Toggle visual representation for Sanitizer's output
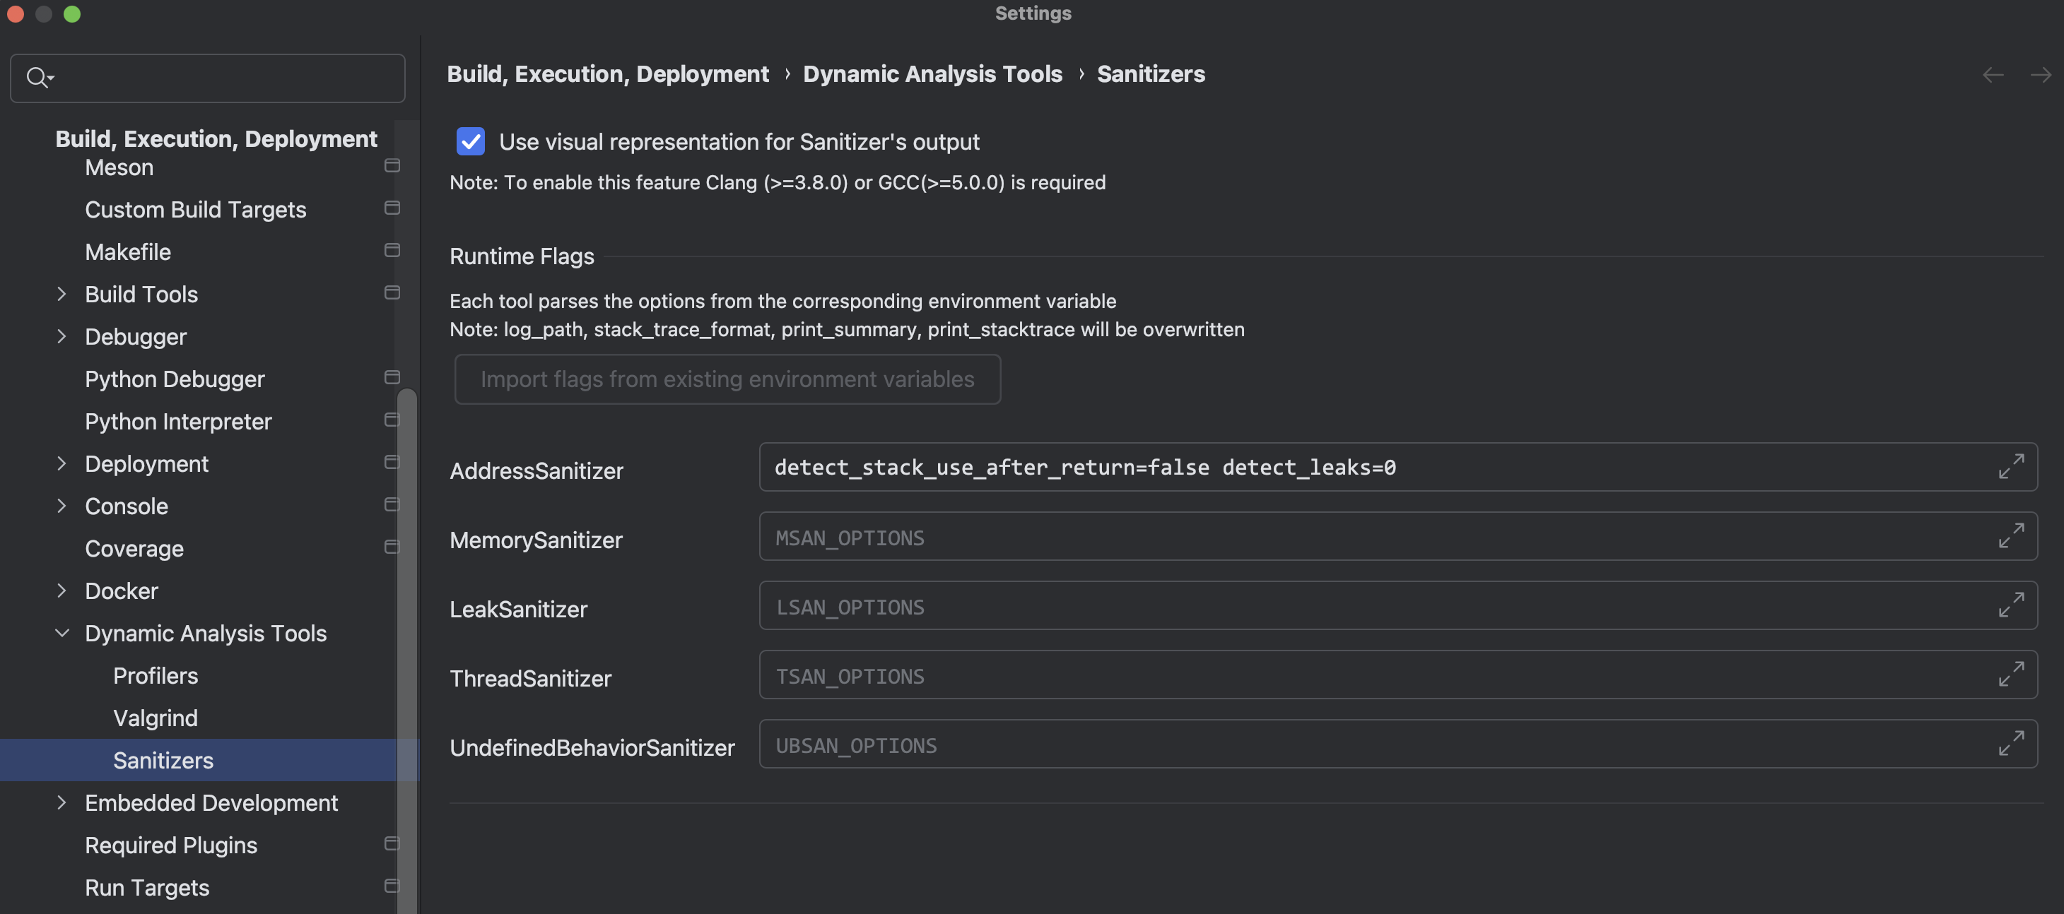The height and width of the screenshot is (914, 2064). click(470, 142)
